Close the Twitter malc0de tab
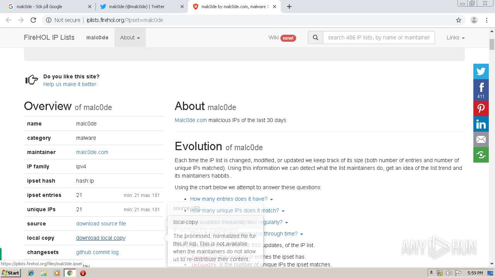Viewport: 495px width, 278px height. click(x=182, y=7)
